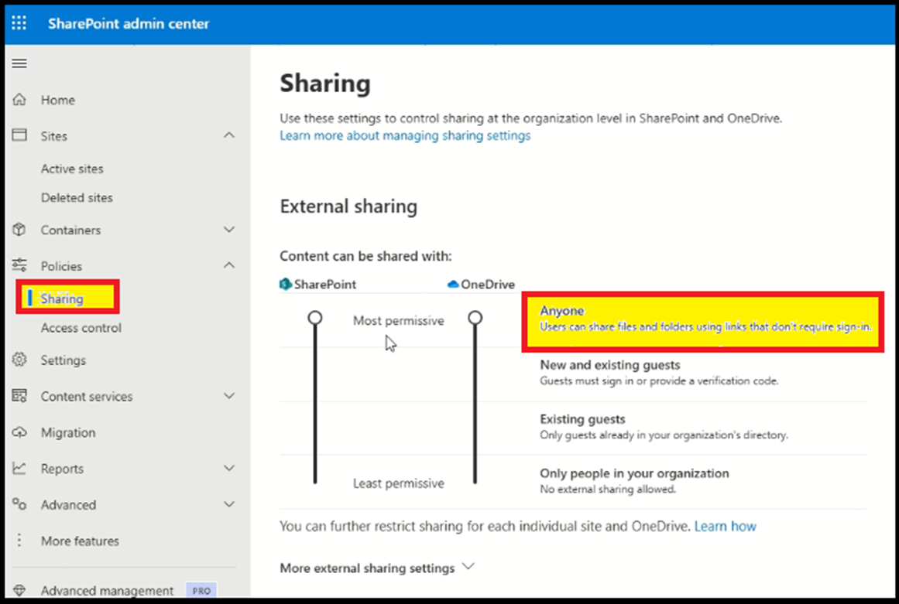This screenshot has width=899, height=604.
Task: Click the OneDrive cloud logo
Action: pyautogui.click(x=453, y=284)
